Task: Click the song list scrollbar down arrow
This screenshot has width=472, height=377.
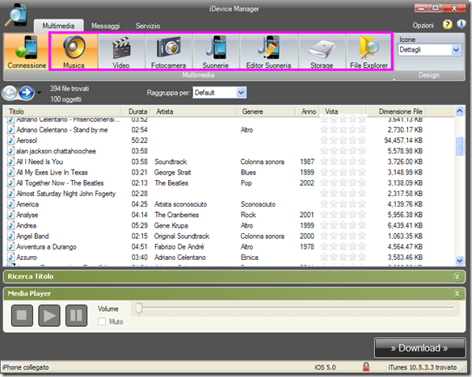Action: click(x=460, y=261)
